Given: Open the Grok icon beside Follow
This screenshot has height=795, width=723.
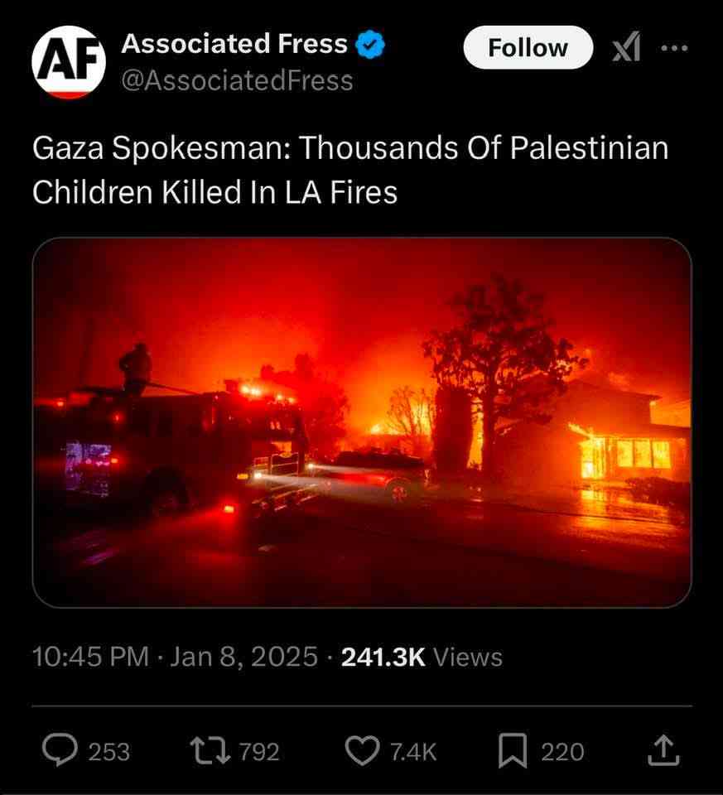Looking at the screenshot, I should point(626,47).
